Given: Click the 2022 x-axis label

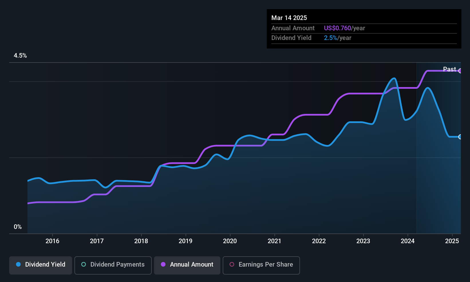Looking at the screenshot, I should pyautogui.click(x=319, y=241).
